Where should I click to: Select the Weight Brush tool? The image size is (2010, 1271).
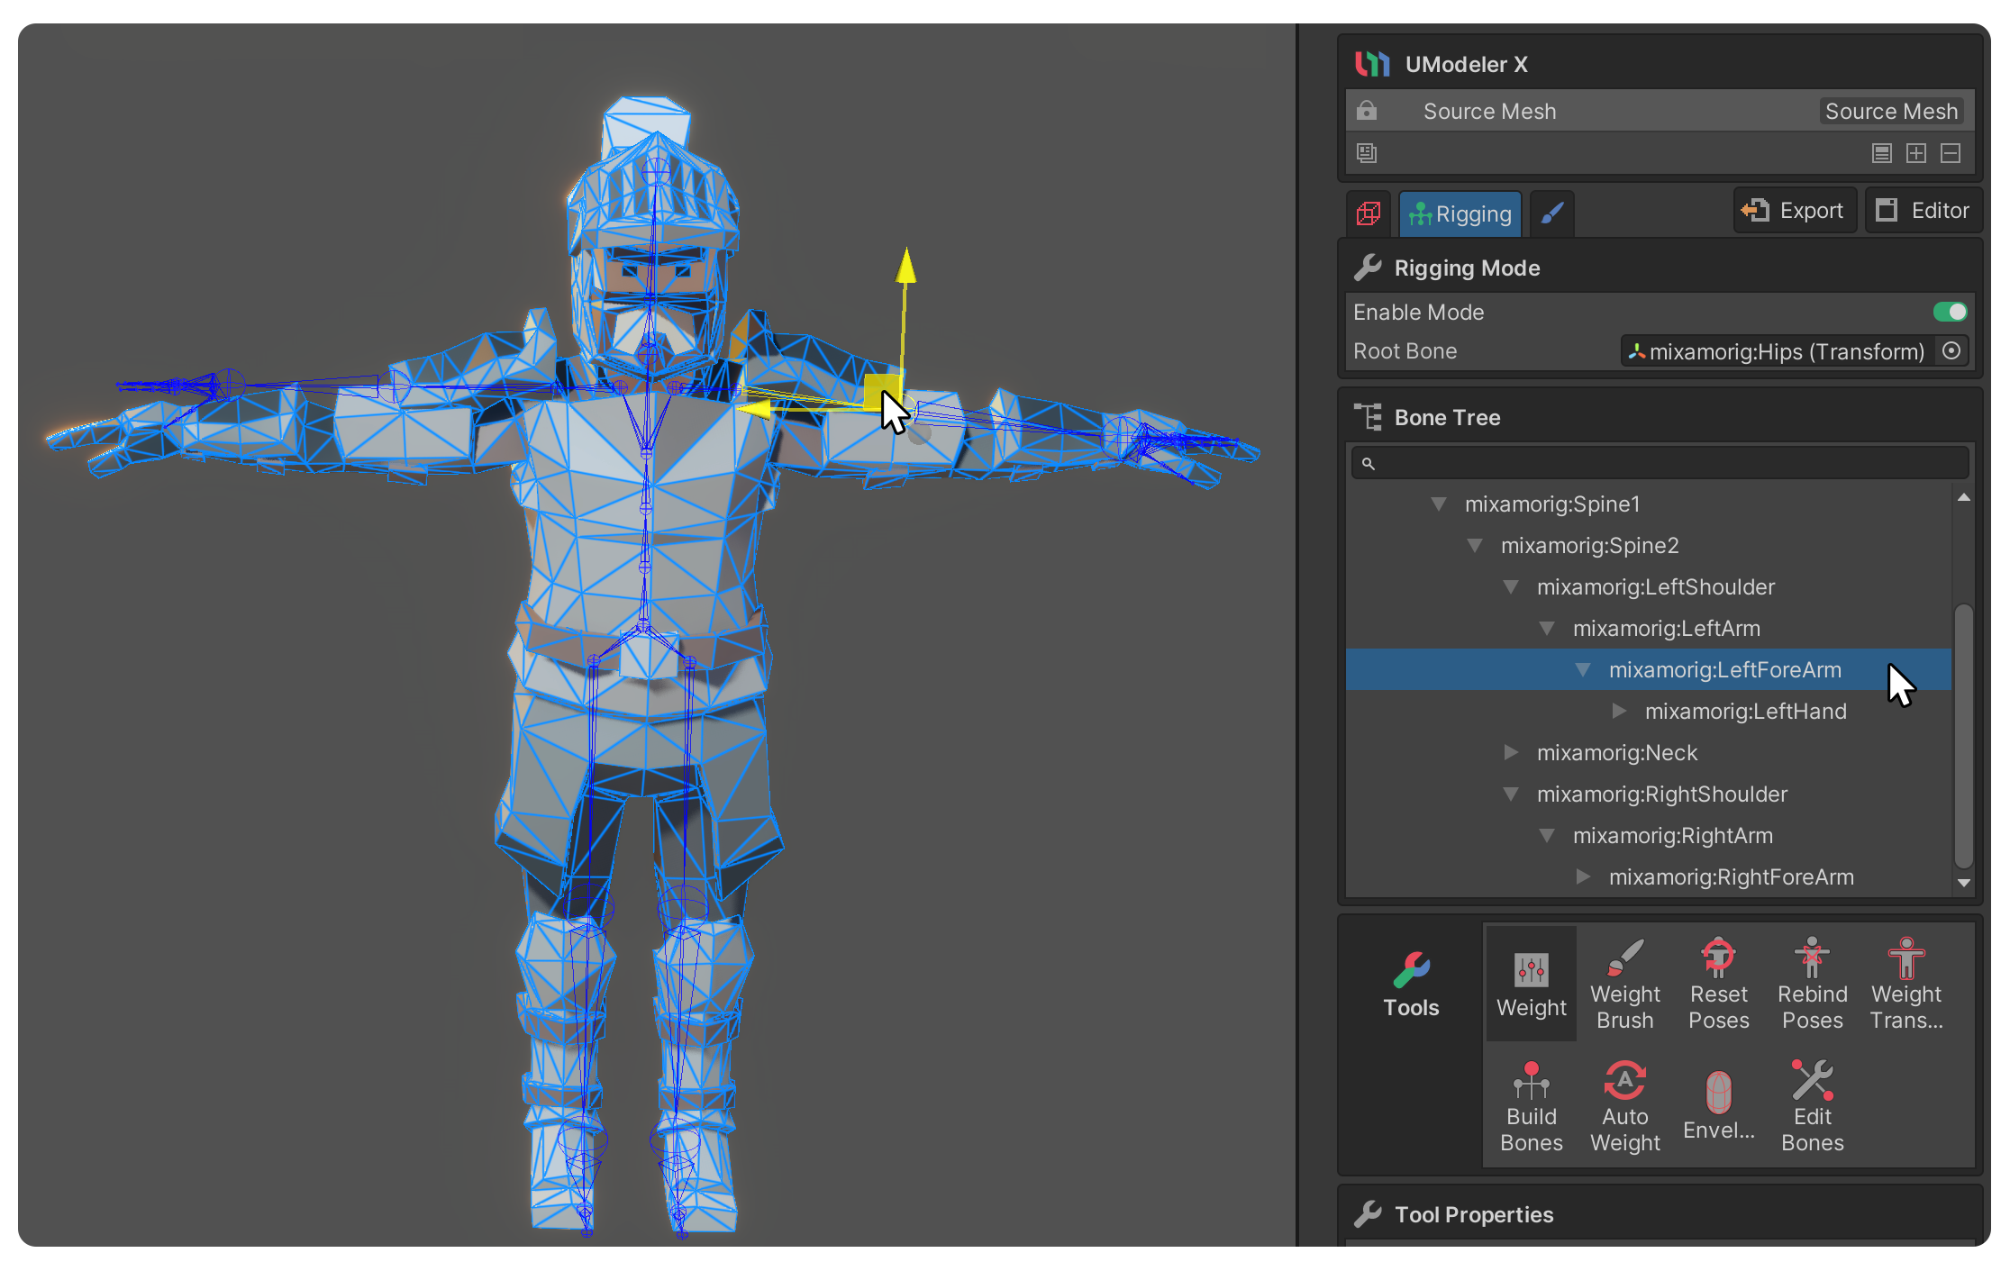(1624, 984)
